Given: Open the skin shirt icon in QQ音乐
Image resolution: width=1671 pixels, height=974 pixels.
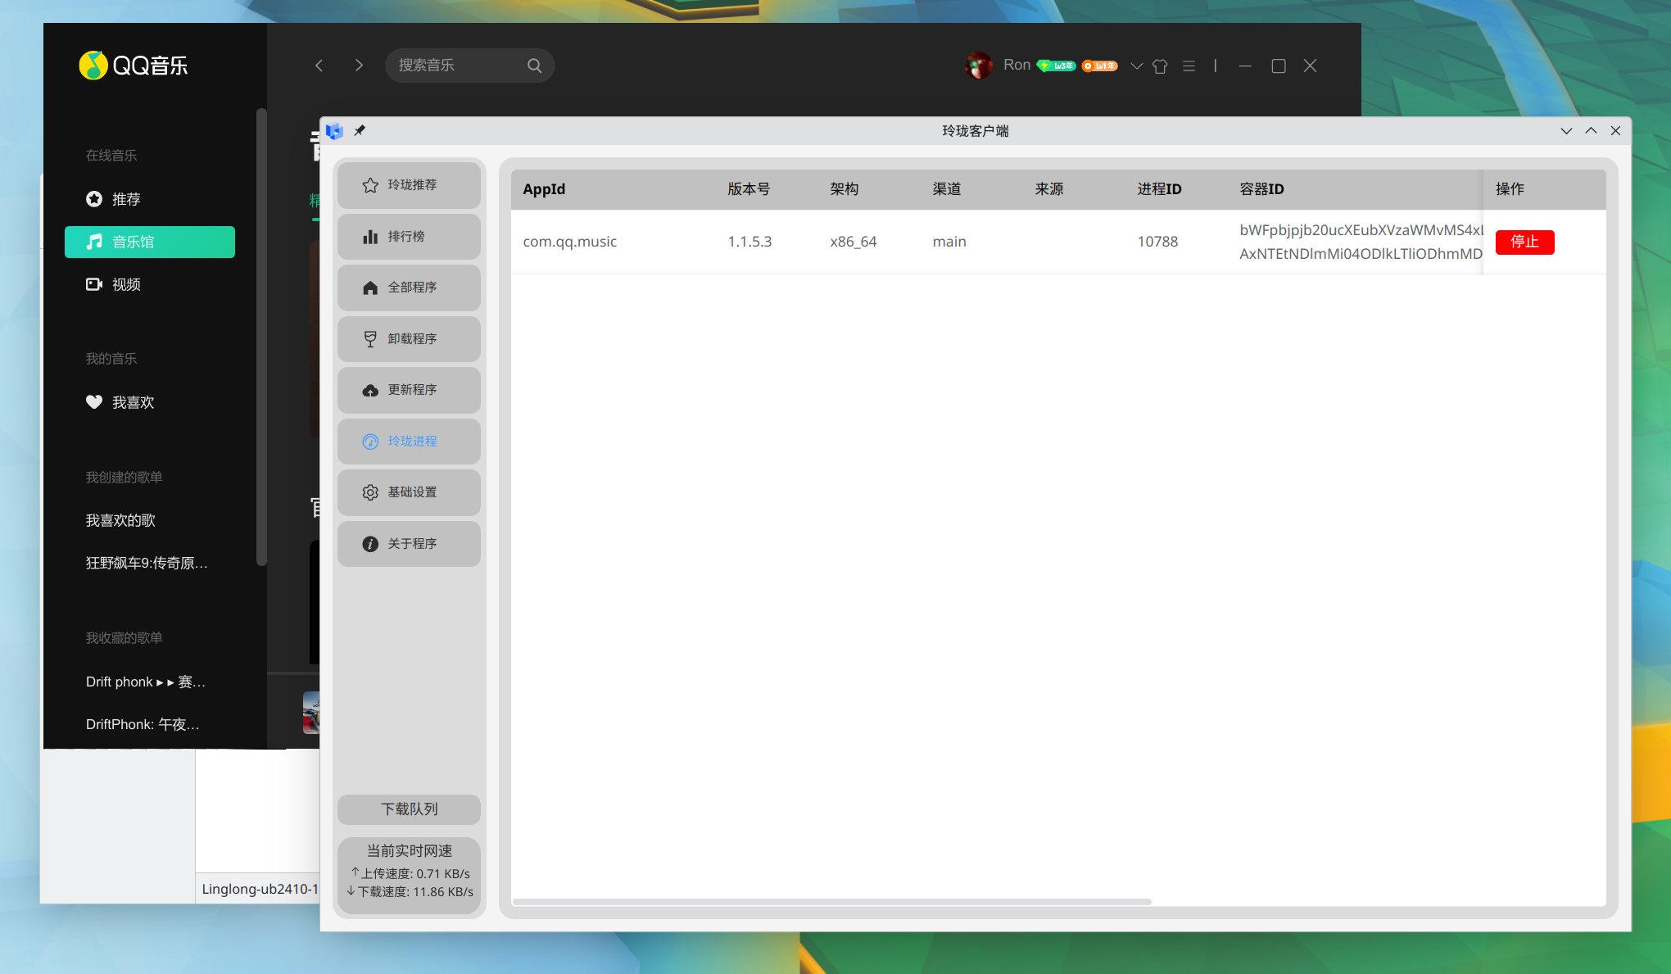Looking at the screenshot, I should tap(1160, 66).
